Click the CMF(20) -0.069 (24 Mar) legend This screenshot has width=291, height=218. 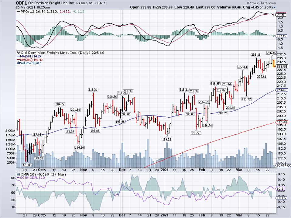coord(43,175)
